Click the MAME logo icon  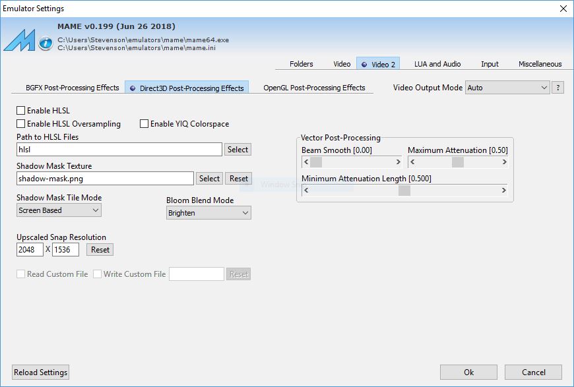point(19,40)
